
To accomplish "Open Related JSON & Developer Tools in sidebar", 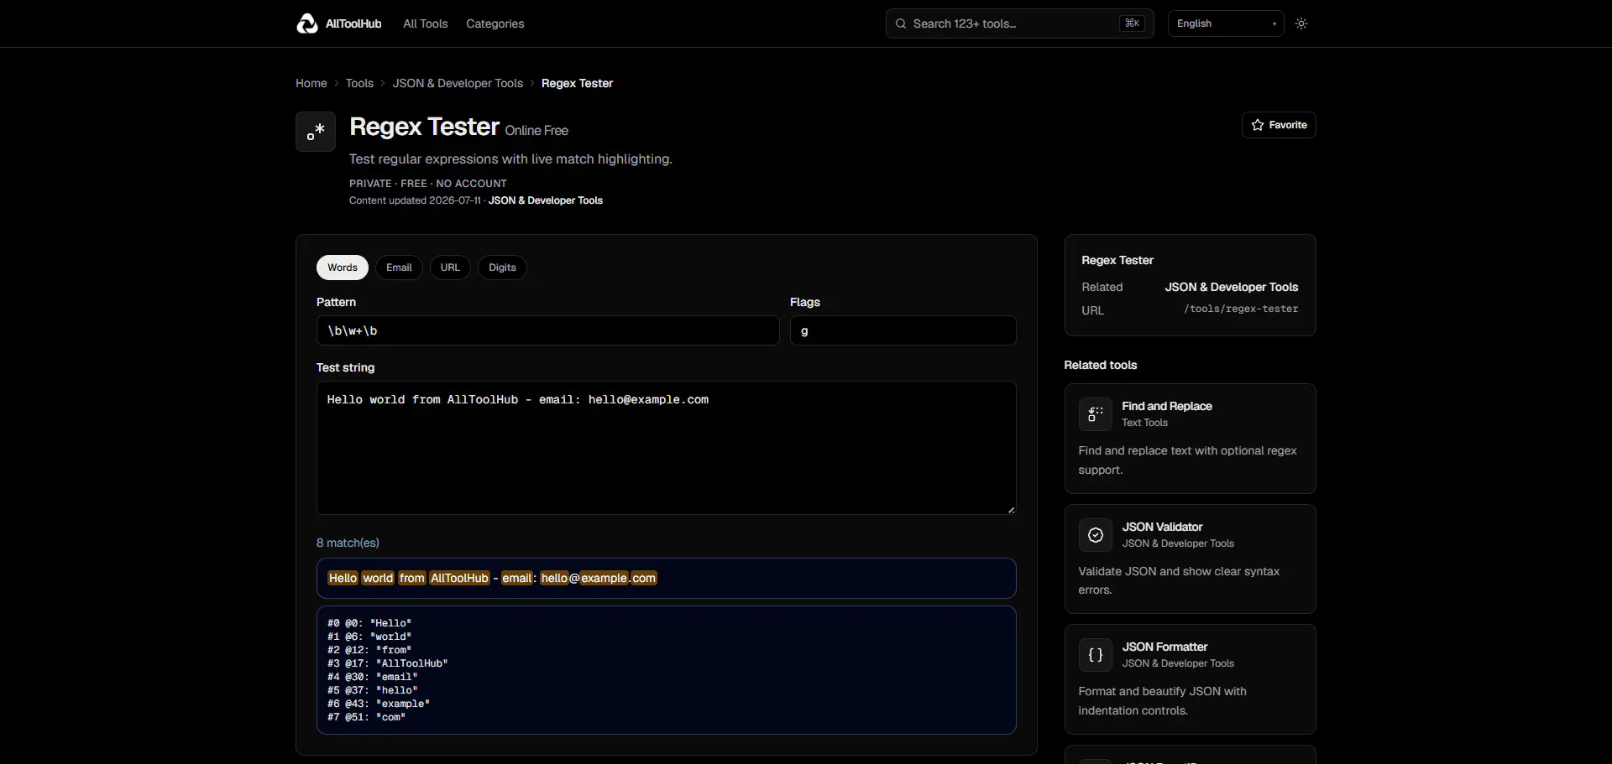I will click(x=1232, y=287).
